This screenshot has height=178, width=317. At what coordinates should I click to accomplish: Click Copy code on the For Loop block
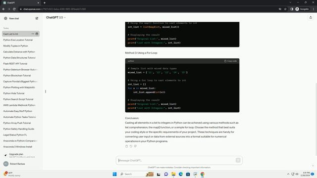tap(230, 61)
